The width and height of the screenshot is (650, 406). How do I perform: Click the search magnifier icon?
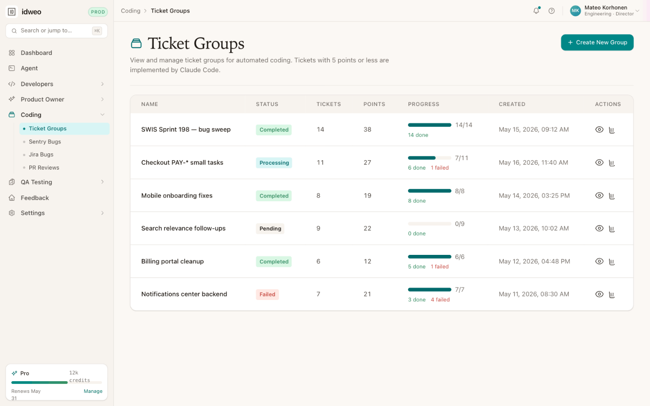[x=14, y=31]
